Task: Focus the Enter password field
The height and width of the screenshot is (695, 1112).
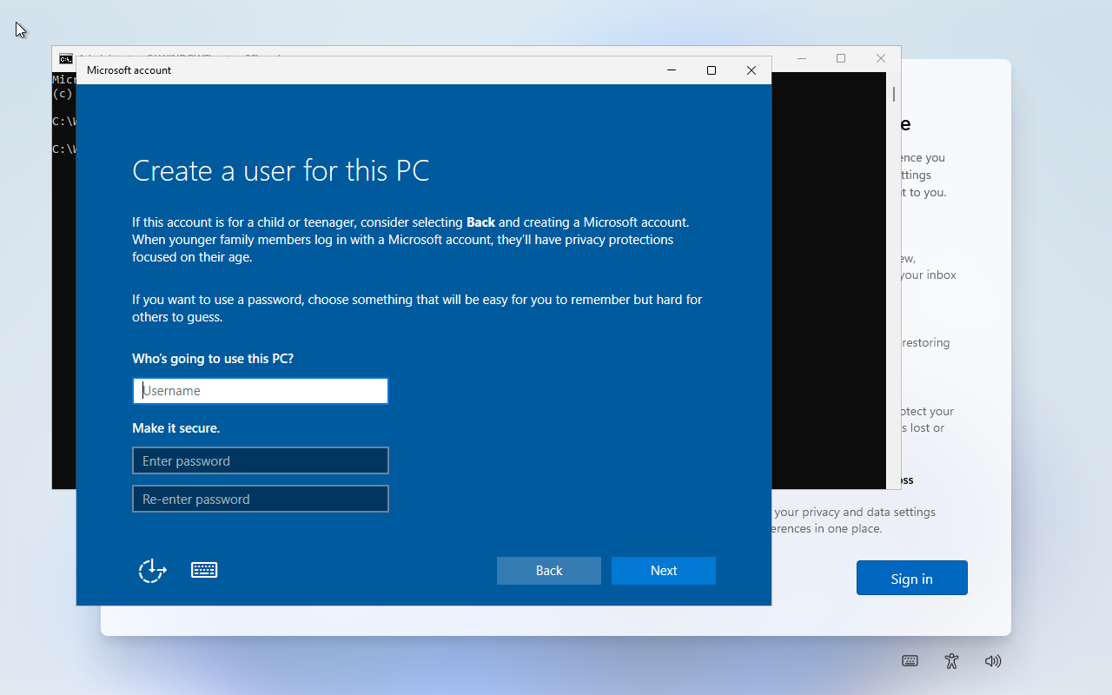Action: tap(260, 460)
